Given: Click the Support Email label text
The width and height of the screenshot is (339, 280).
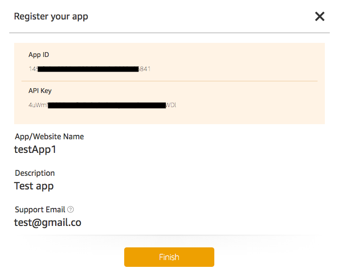Looking at the screenshot, I should click(x=40, y=210).
